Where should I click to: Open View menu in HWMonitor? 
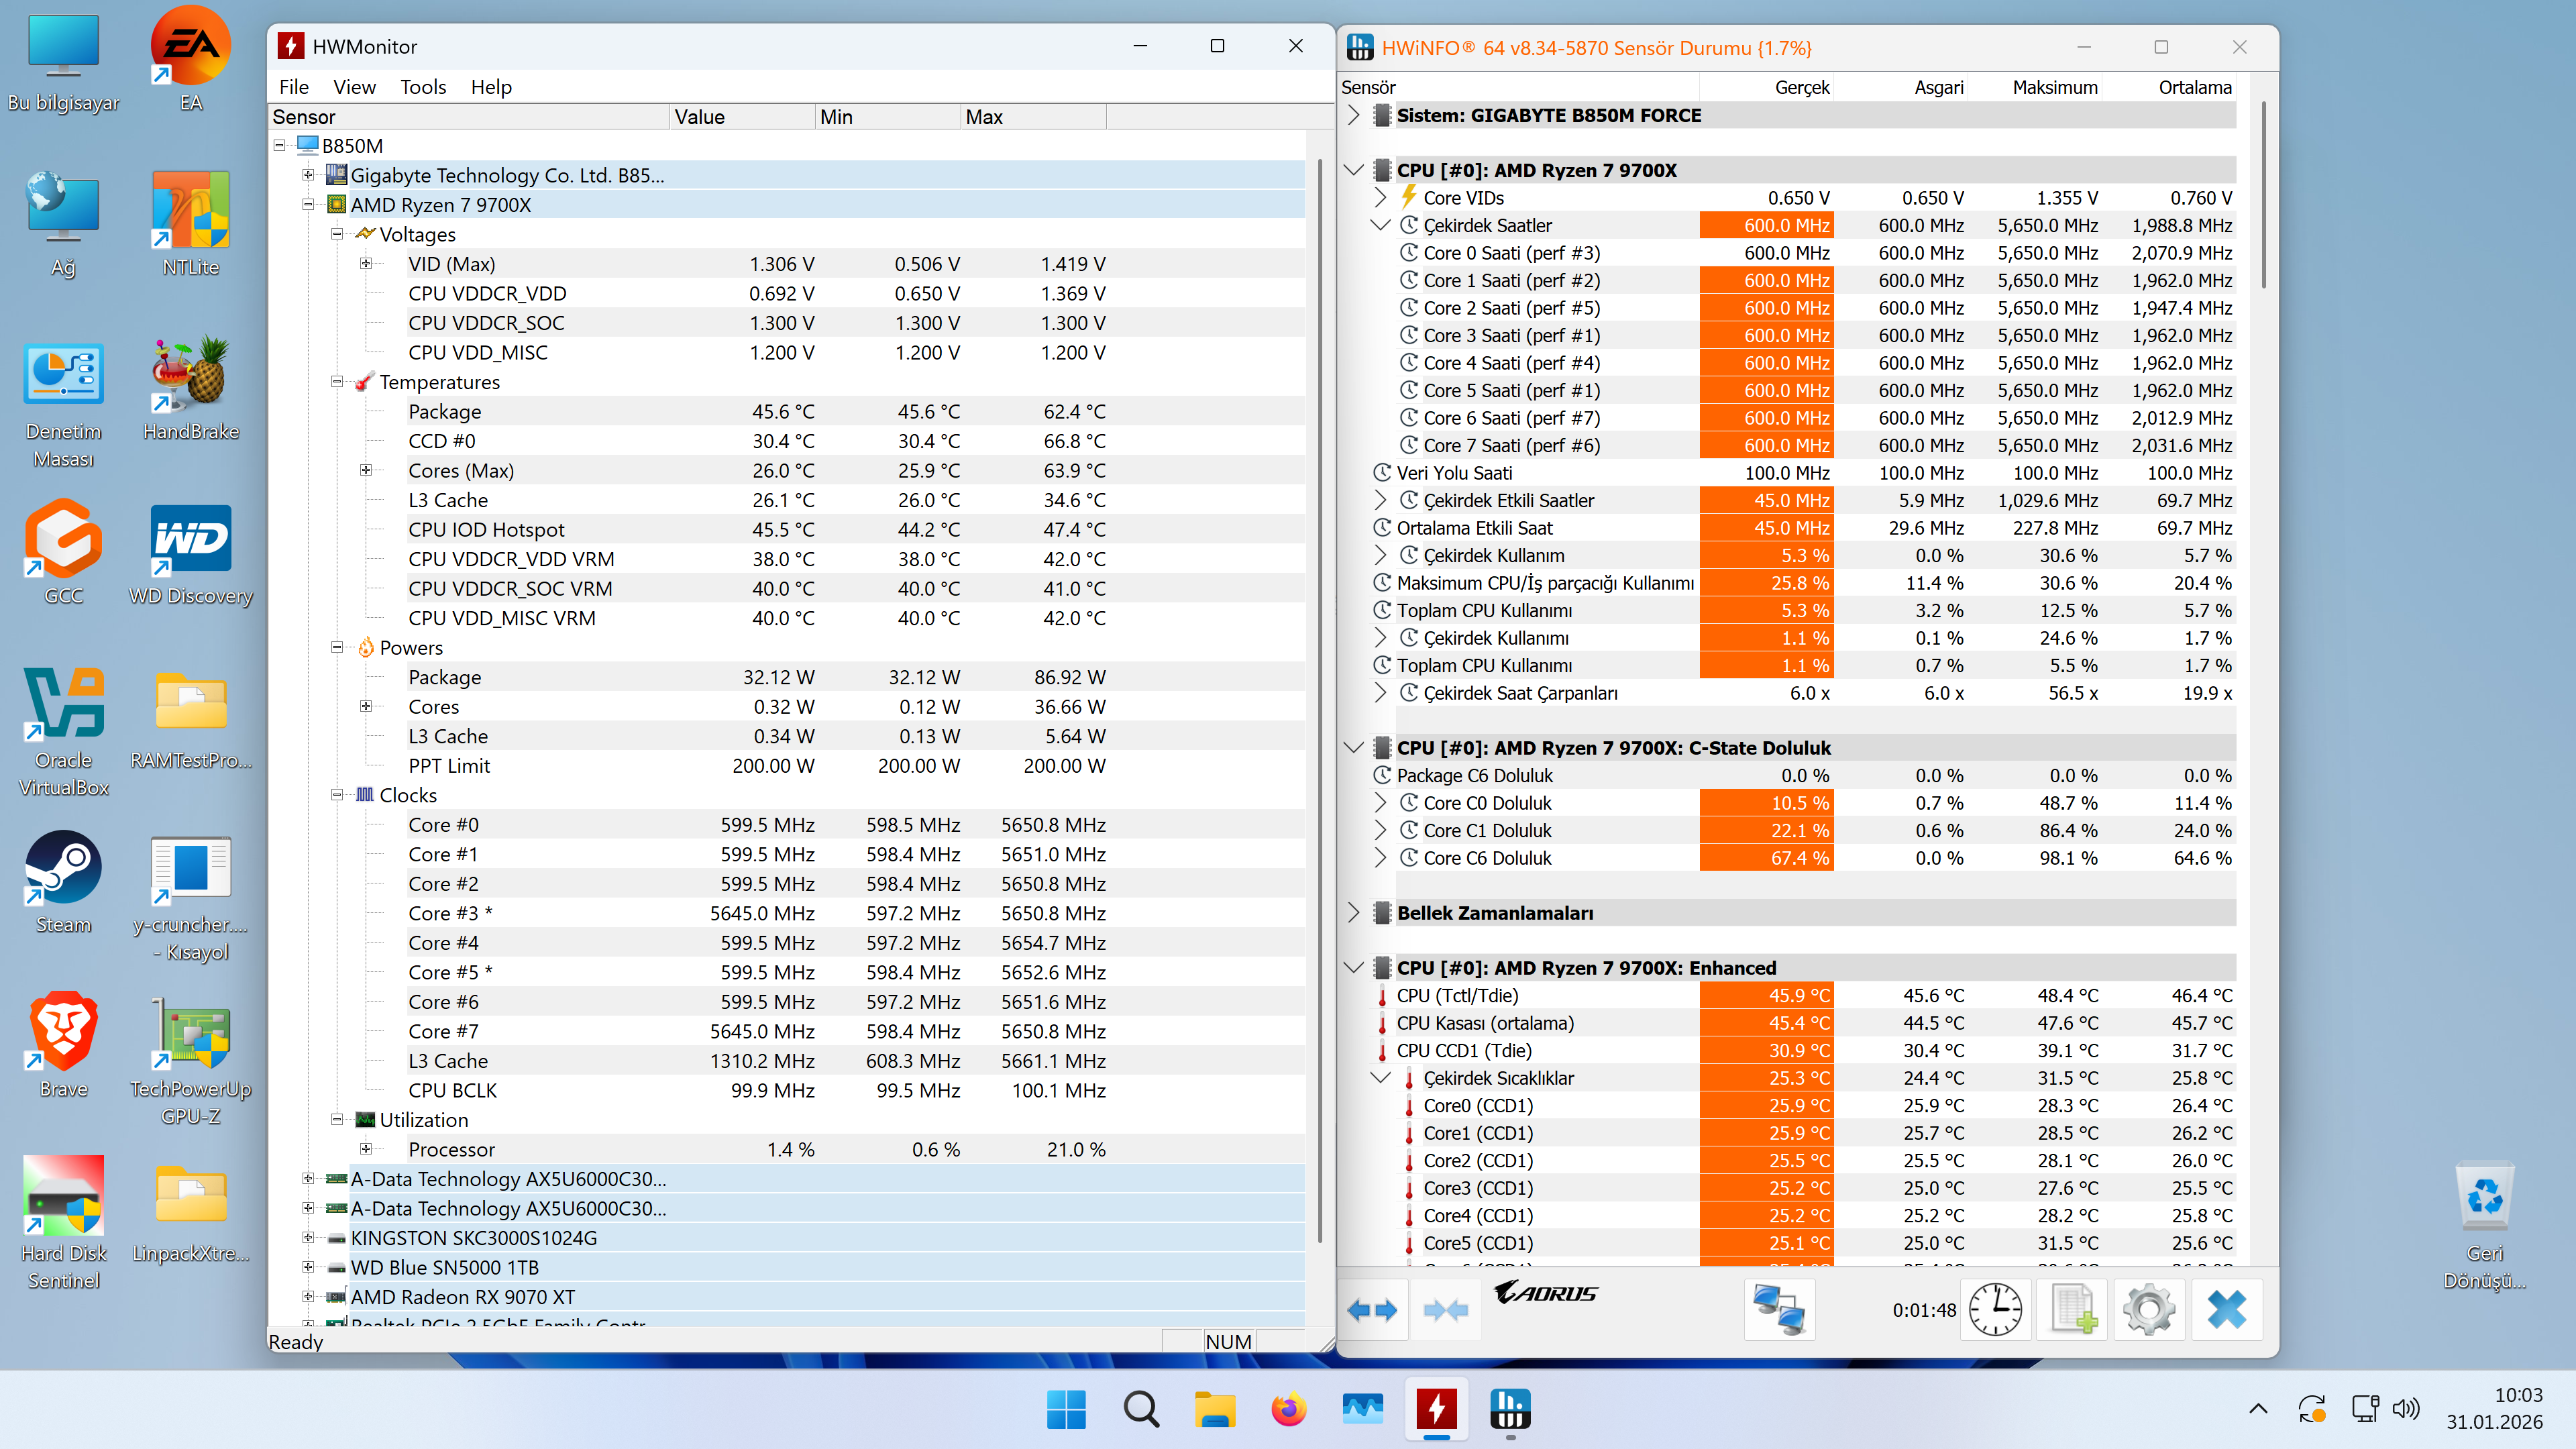(x=354, y=87)
